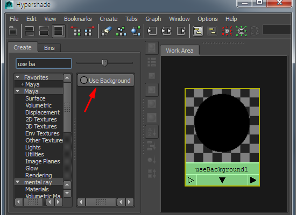This screenshot has width=296, height=215.
Task: Click useBackground1 input connection triangle
Action: 191,180
